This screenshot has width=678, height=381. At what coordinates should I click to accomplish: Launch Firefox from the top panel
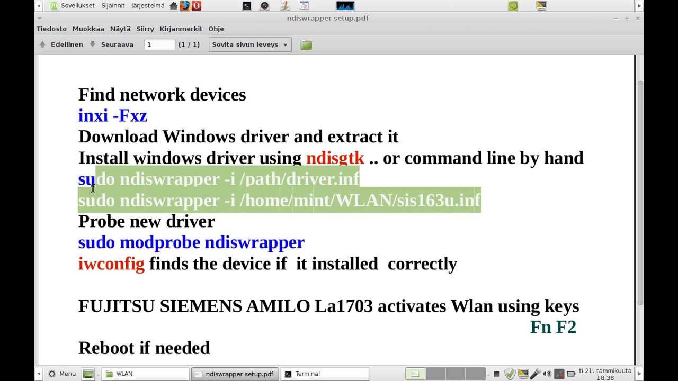coord(185,6)
